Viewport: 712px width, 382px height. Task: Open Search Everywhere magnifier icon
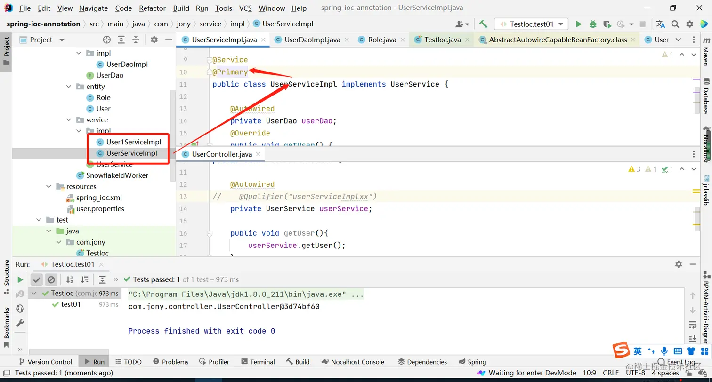pos(675,24)
